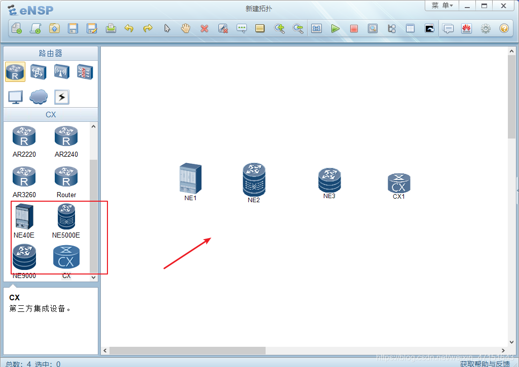
Task: Select the hand pan tool
Action: tap(186, 28)
